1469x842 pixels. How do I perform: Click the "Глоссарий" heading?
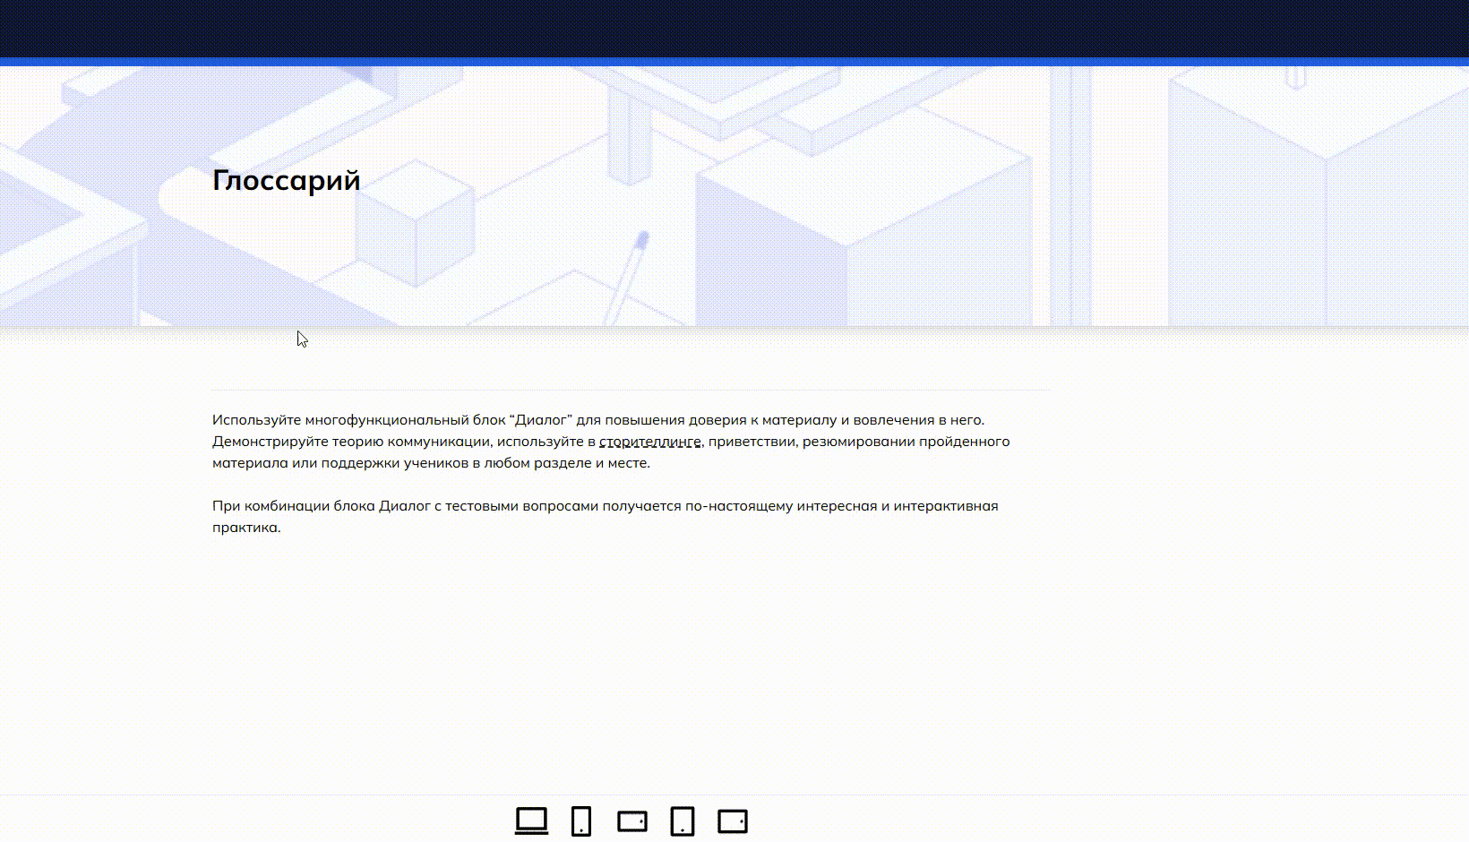287,180
